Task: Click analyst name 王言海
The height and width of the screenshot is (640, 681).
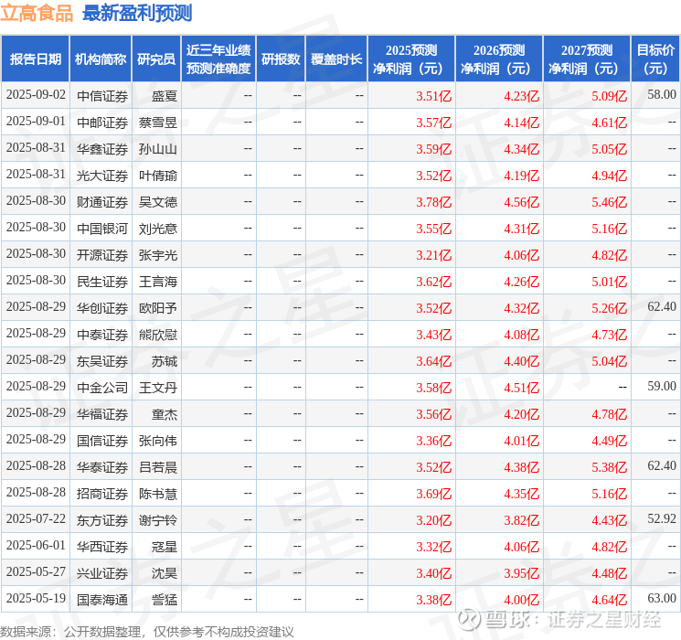Action: point(158,282)
